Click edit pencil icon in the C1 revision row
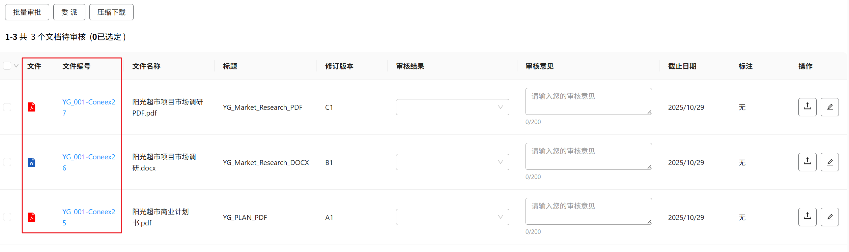The width and height of the screenshot is (849, 252). click(x=829, y=107)
